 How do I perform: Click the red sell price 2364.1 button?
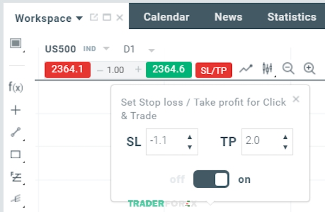(68, 70)
